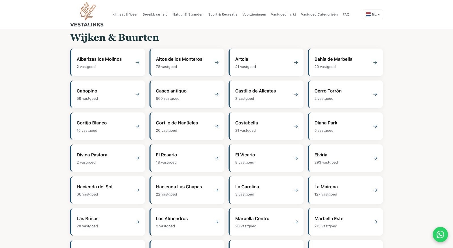This screenshot has width=453, height=248.
Task: Click the "26 vastgoed" count text
Action: pos(166,130)
